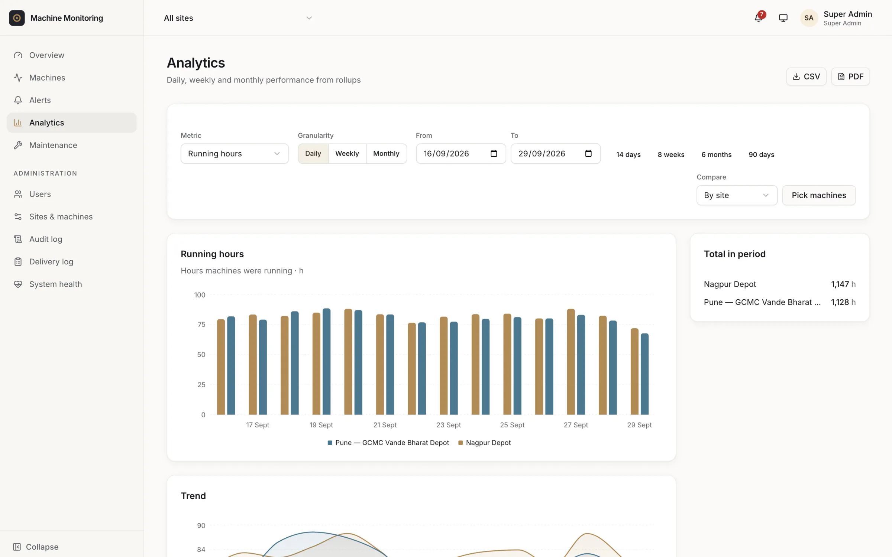
Task: Click the Sites & machines sliders icon
Action: (x=18, y=216)
